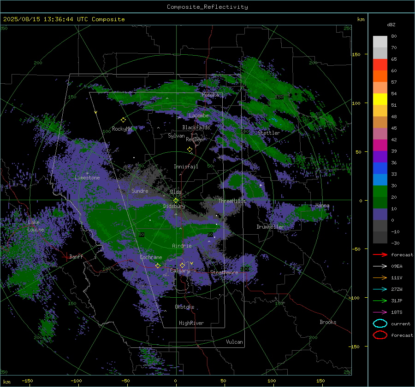Click the white plus marker east of ThreeHills

pyautogui.click(x=261, y=185)
